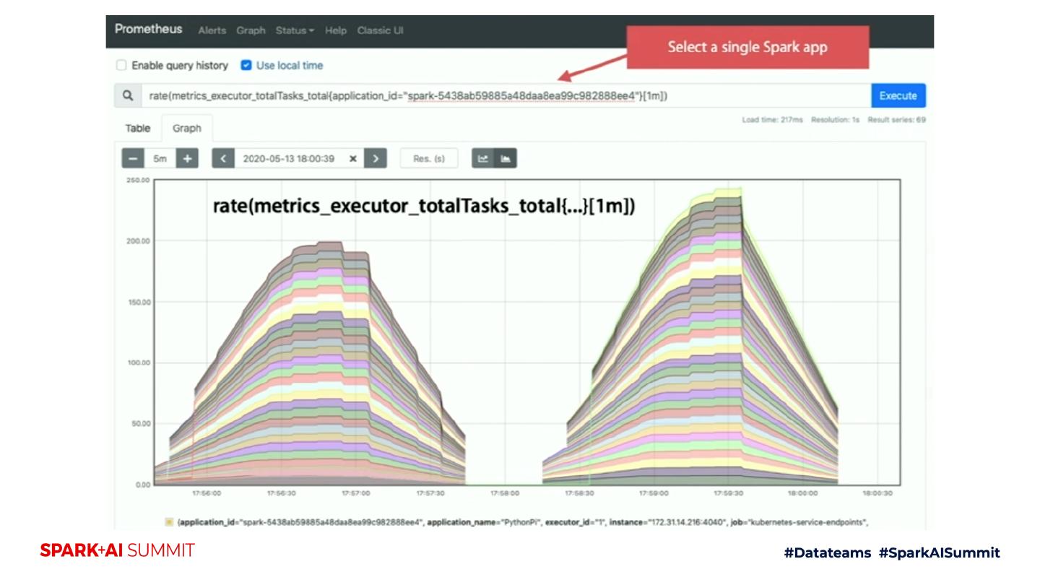Click the search magnifier icon by the query
The height and width of the screenshot is (585, 1040).
(128, 96)
